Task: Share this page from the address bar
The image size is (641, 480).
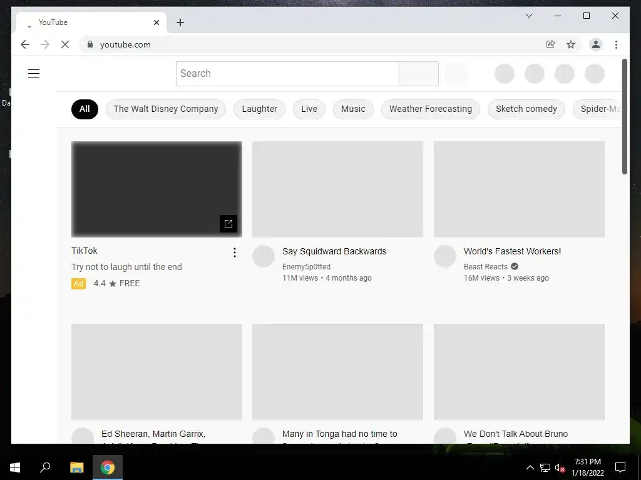Action: pos(551,44)
